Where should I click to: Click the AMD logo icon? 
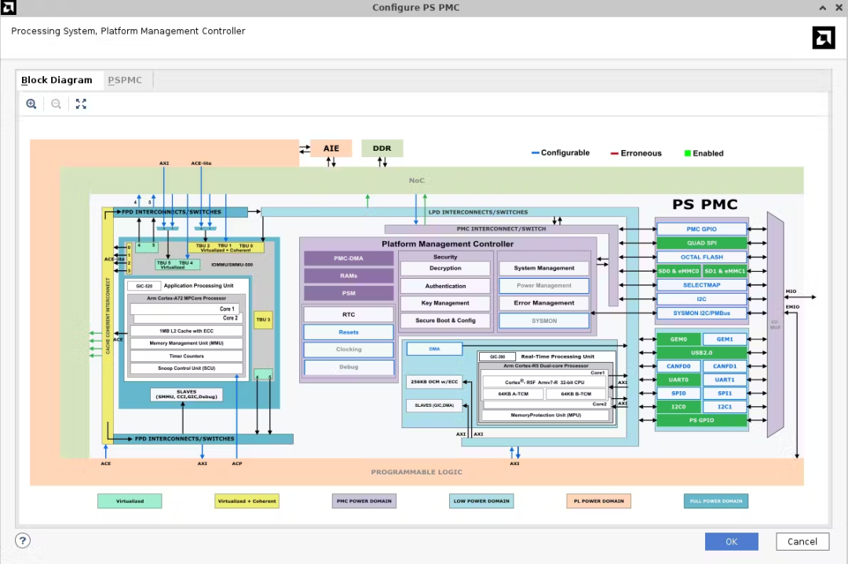pos(823,38)
